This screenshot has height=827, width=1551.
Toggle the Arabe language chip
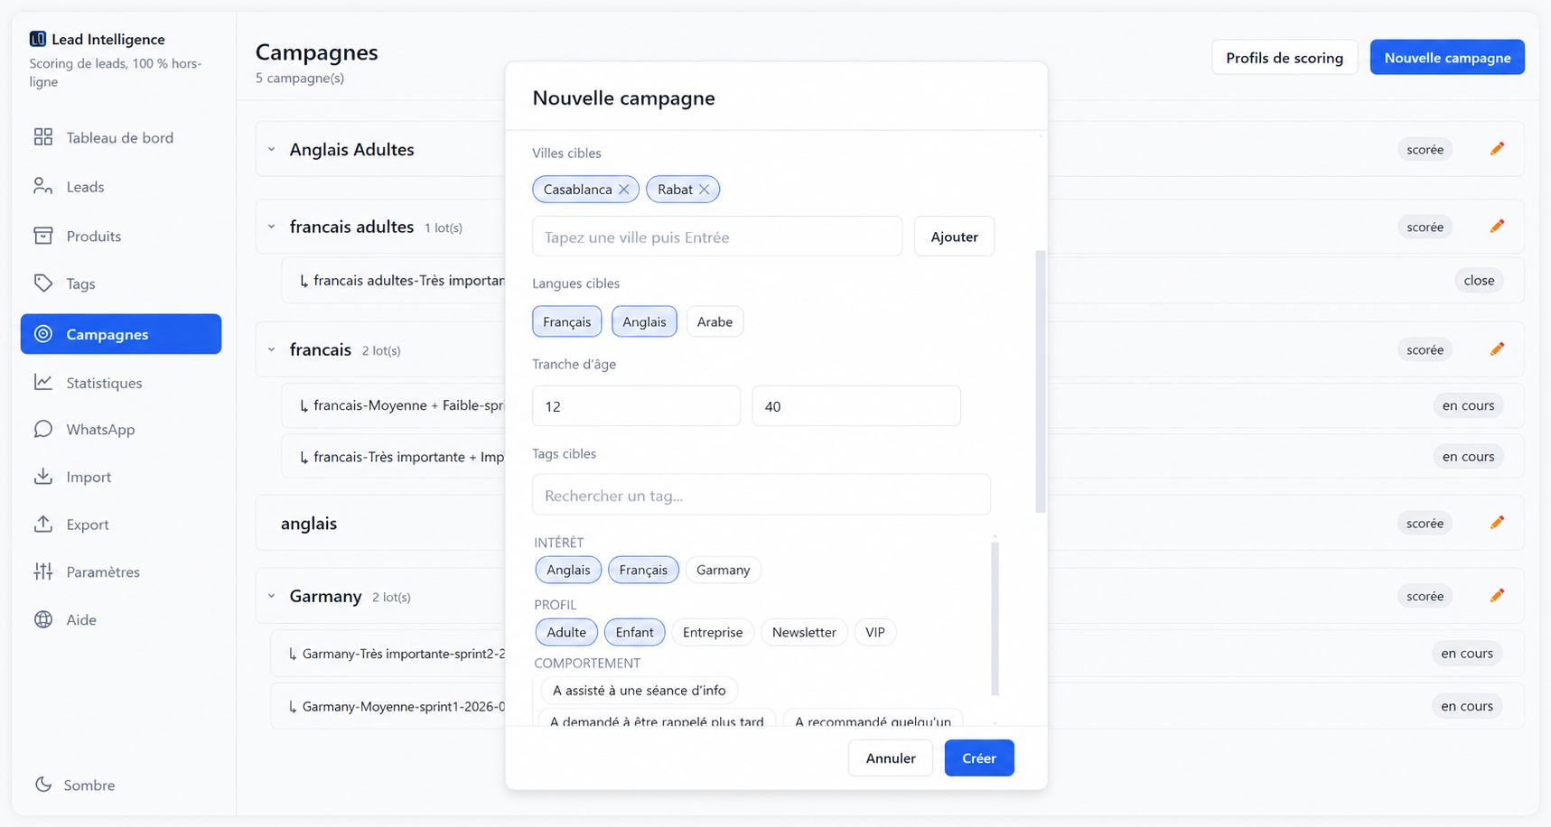click(715, 321)
